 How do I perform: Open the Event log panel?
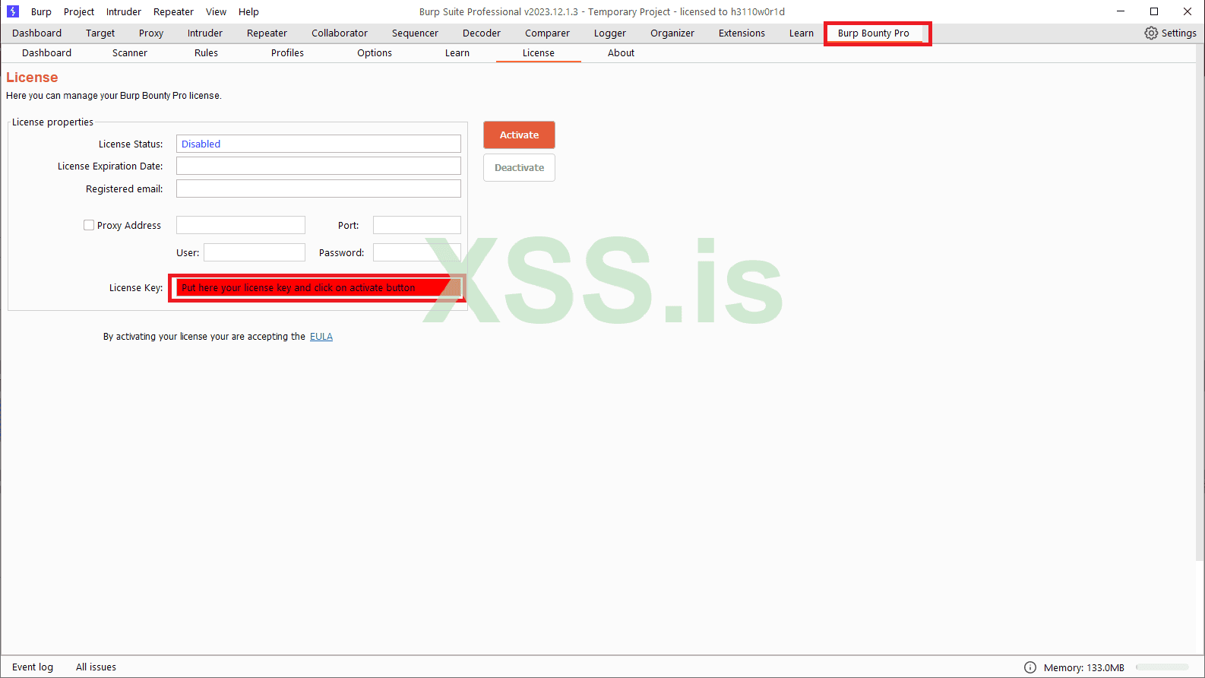(x=33, y=667)
